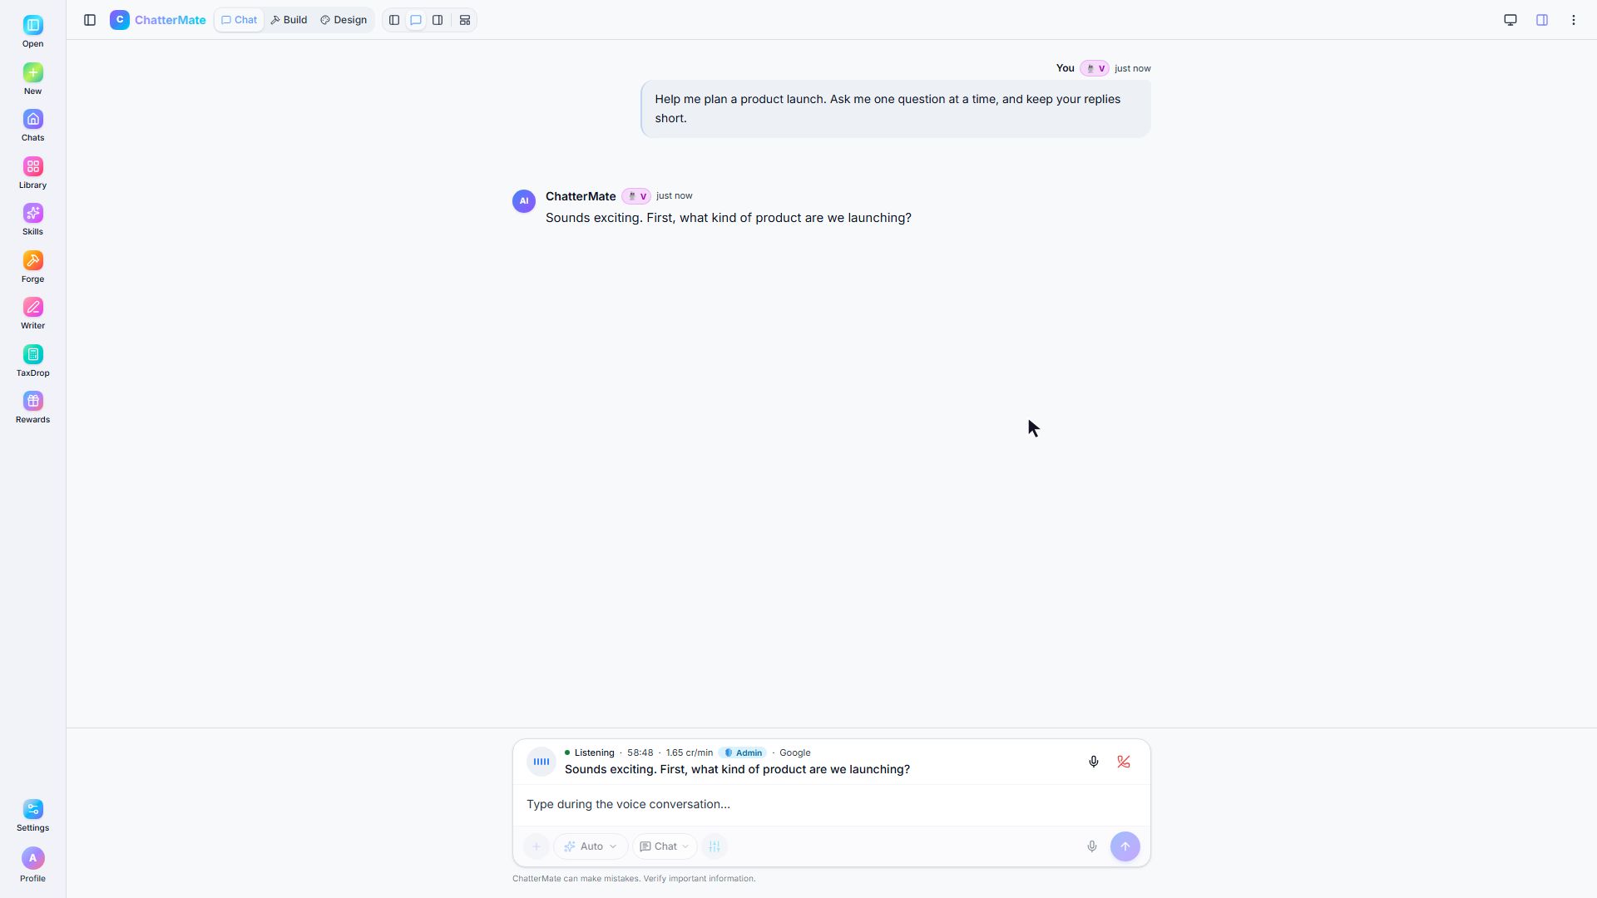
Task: Open the Open item in left sidebar
Action: (32, 32)
